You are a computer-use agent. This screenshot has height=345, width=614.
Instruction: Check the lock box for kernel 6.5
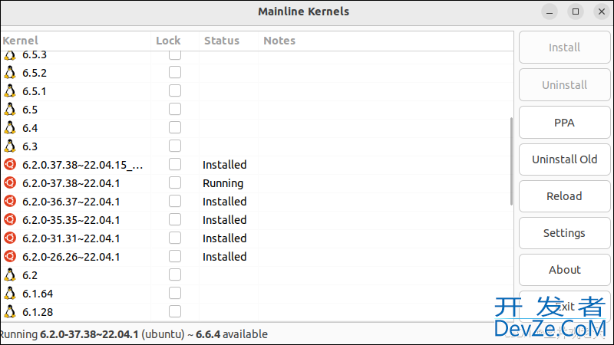click(175, 109)
